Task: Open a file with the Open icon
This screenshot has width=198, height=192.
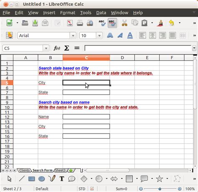Action: point(25,23)
